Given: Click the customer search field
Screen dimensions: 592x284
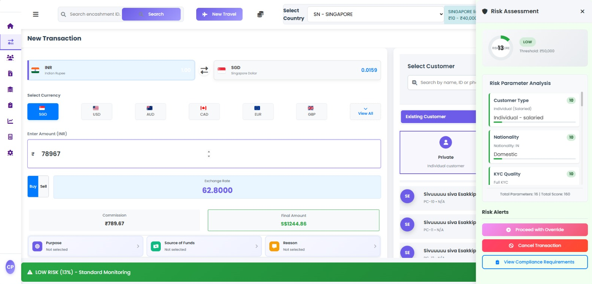Looking at the screenshot, I should click(442, 83).
